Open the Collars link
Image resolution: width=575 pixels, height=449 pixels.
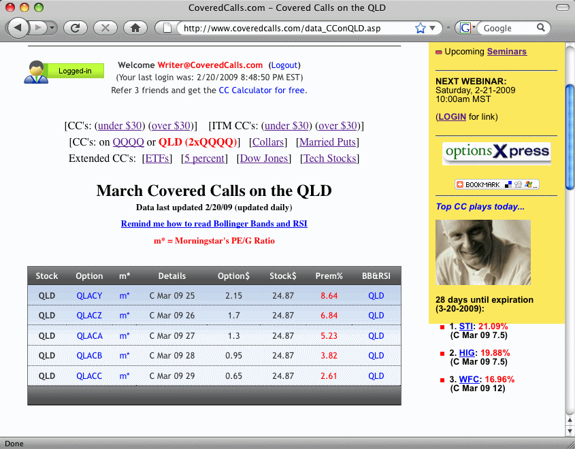click(268, 142)
